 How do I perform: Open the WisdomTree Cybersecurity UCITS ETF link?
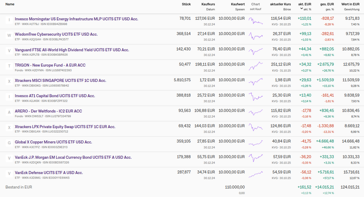click(56, 34)
